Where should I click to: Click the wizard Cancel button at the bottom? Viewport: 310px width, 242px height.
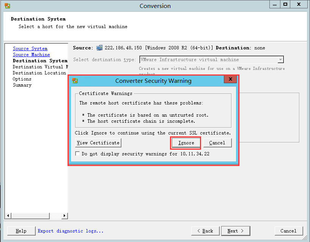[x=289, y=231]
